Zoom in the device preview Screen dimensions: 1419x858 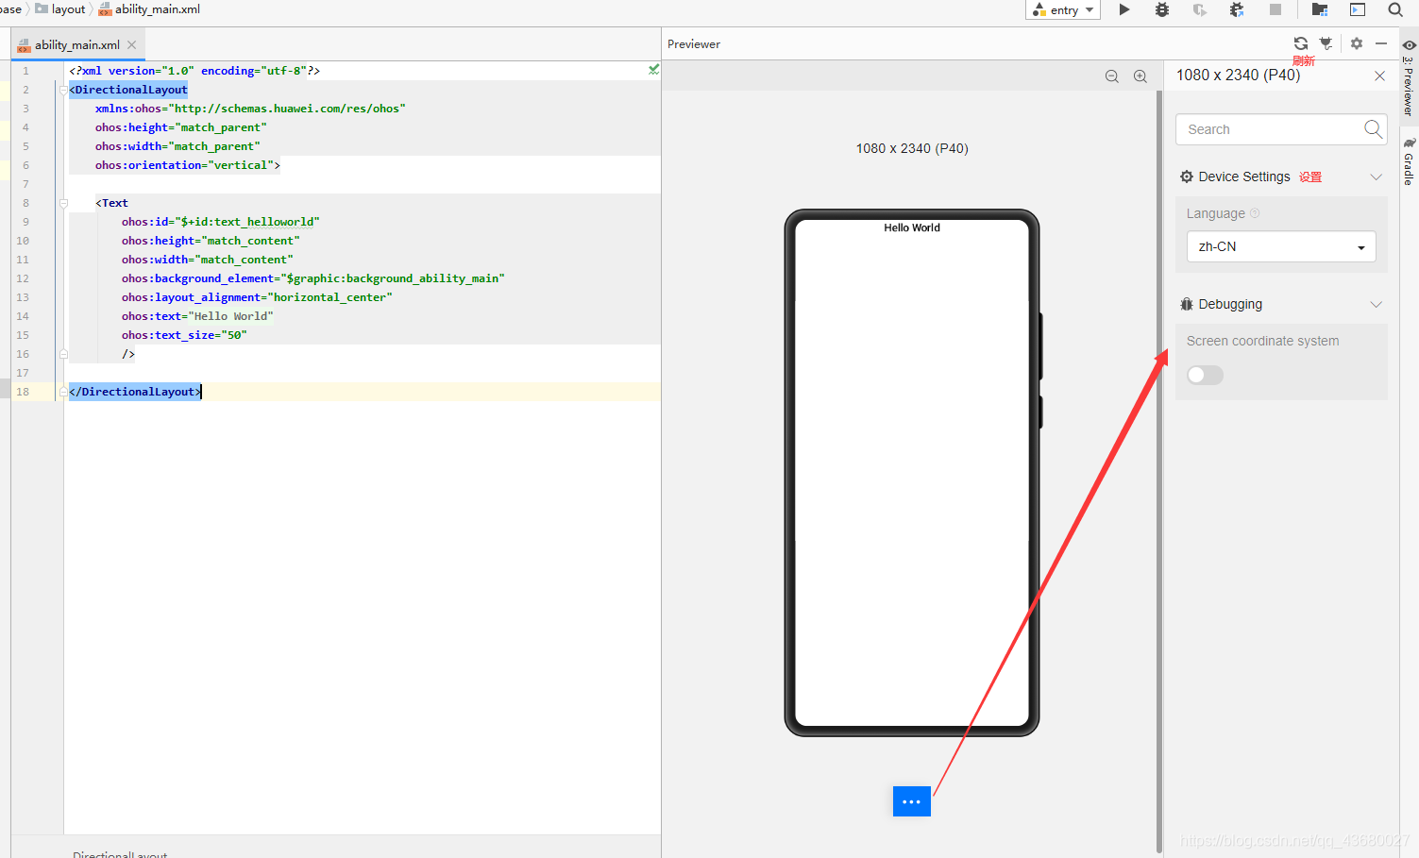tap(1140, 76)
